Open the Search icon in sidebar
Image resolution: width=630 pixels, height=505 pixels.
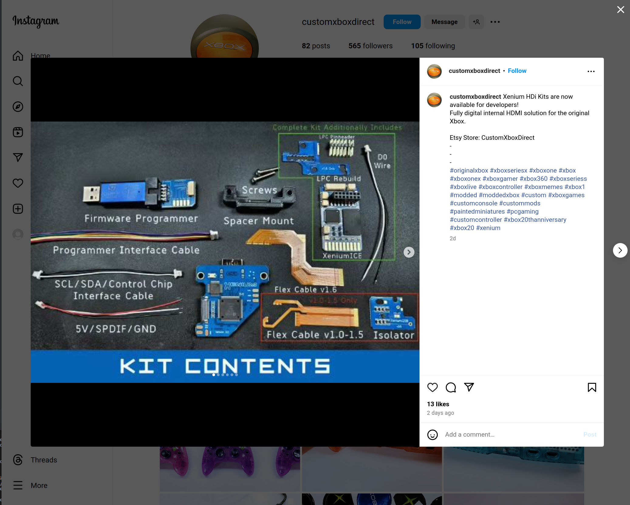tap(18, 81)
